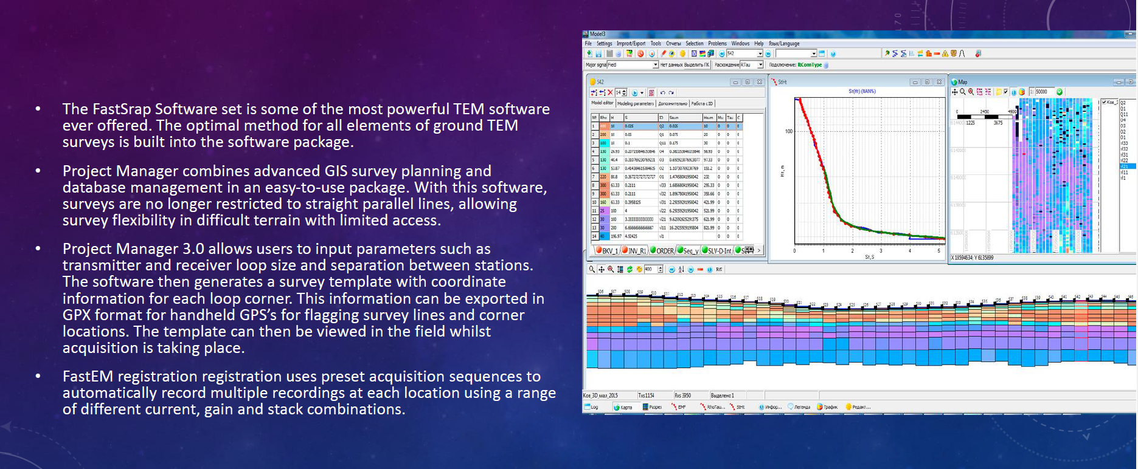Screen dimensions: 1138x469
Task: Click the magnifier zoom icon in Map panel
Action: click(962, 92)
